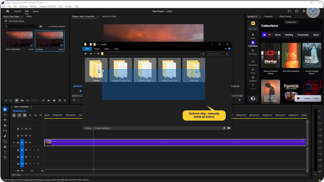
Task: Select the Hand tool
Action: [x=5, y=147]
